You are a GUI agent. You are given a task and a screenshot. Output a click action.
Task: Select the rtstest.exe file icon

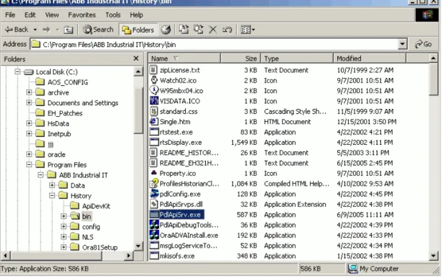click(153, 132)
